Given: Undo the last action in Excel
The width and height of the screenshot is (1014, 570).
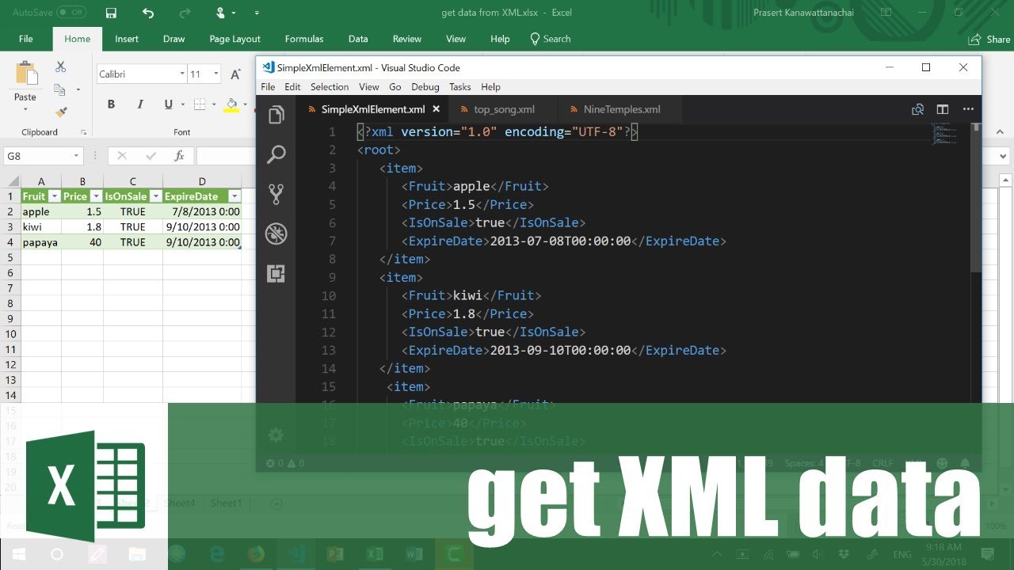Looking at the screenshot, I should pyautogui.click(x=148, y=13).
